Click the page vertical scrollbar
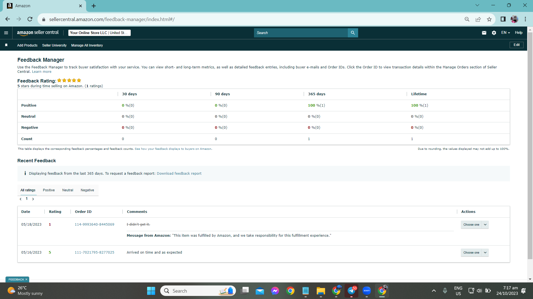Viewport: 533px width, 299px height. pyautogui.click(x=530, y=145)
